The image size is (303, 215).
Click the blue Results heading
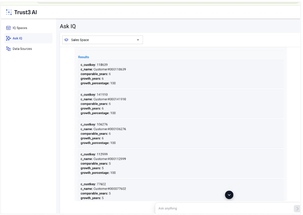pyautogui.click(x=84, y=57)
